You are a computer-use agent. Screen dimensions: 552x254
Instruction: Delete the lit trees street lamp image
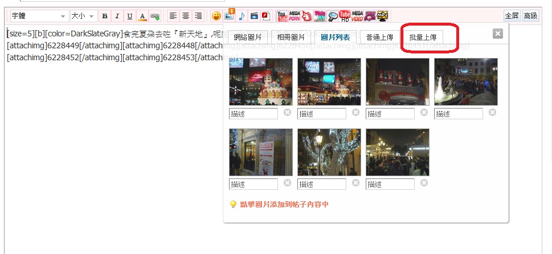point(356,182)
